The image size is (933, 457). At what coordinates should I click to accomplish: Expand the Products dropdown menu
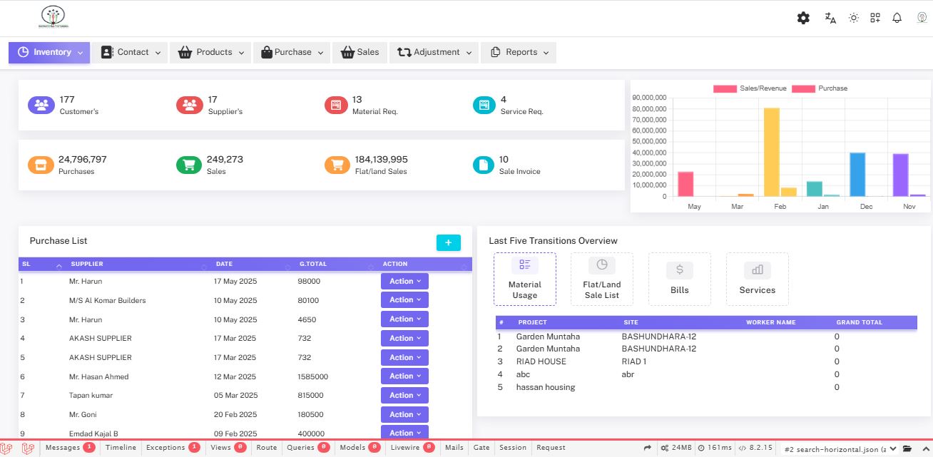[x=210, y=52]
